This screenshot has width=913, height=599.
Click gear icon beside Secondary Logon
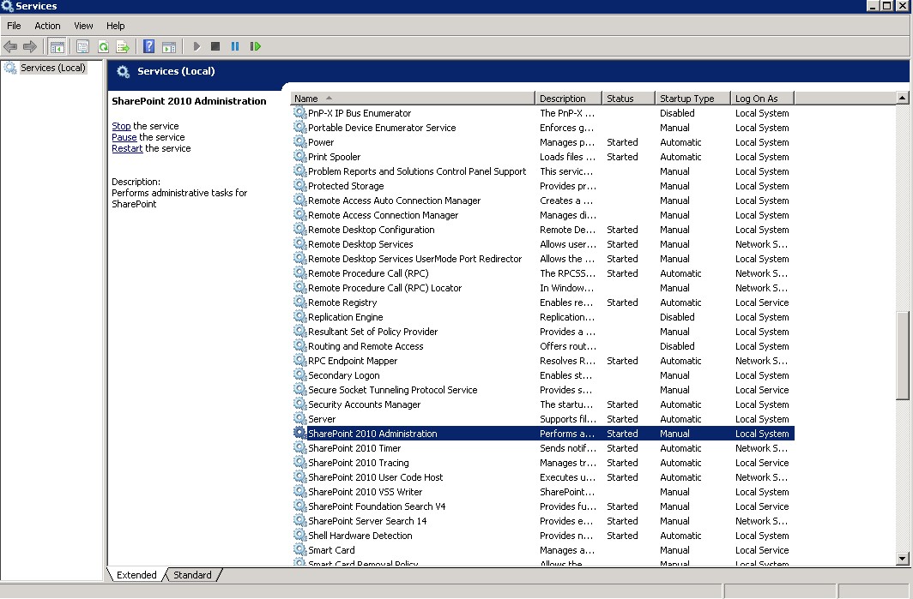(299, 375)
